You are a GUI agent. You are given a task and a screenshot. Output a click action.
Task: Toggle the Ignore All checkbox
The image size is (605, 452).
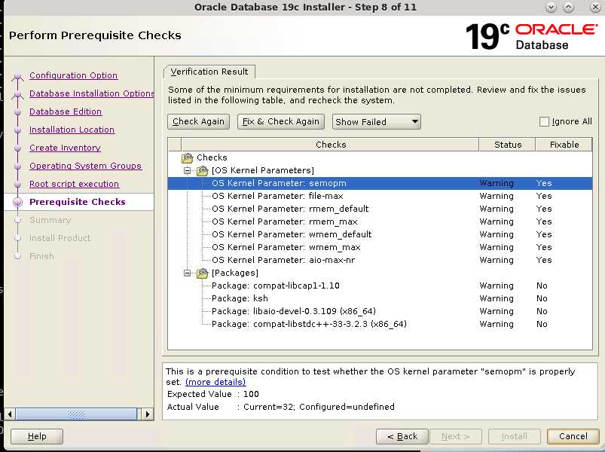click(x=544, y=121)
